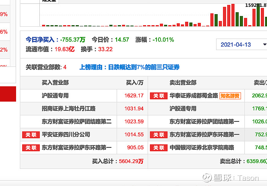Click 东方财富证券拉萨东环路第一 in the sell column

click(x=204, y=134)
